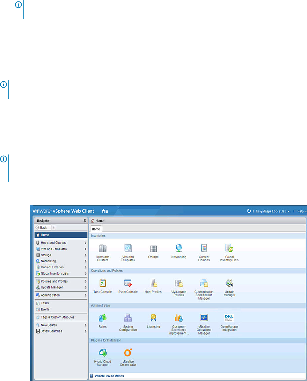Open the Roles administration icon
Viewport: 307px width, 381px height.
click(103, 318)
